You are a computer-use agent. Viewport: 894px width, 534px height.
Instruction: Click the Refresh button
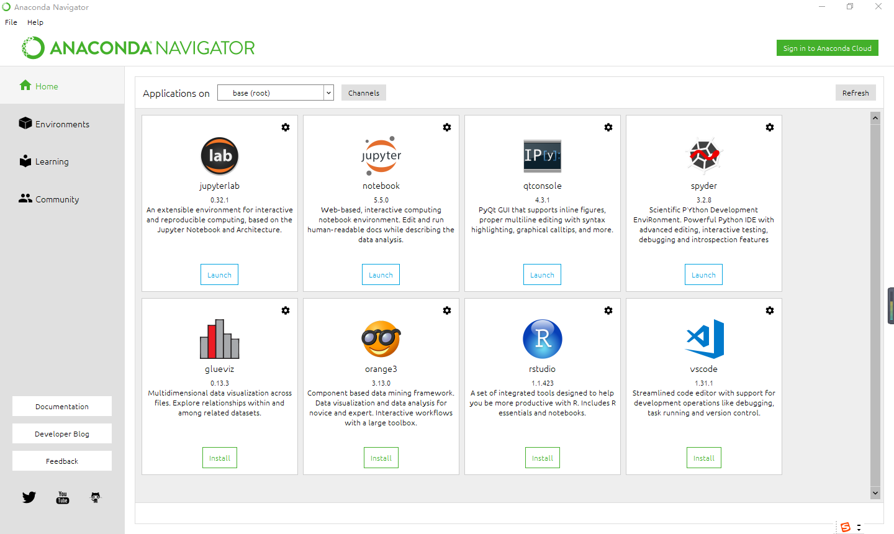click(856, 93)
